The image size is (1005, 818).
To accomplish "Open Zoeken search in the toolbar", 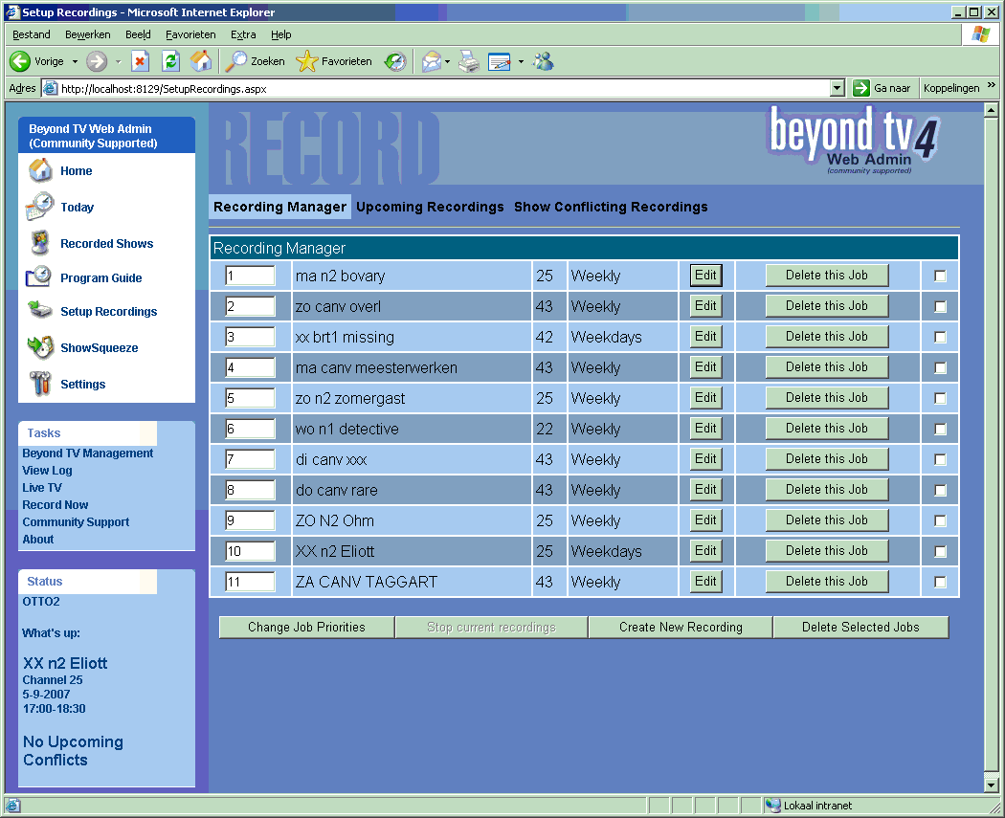I will [x=255, y=61].
